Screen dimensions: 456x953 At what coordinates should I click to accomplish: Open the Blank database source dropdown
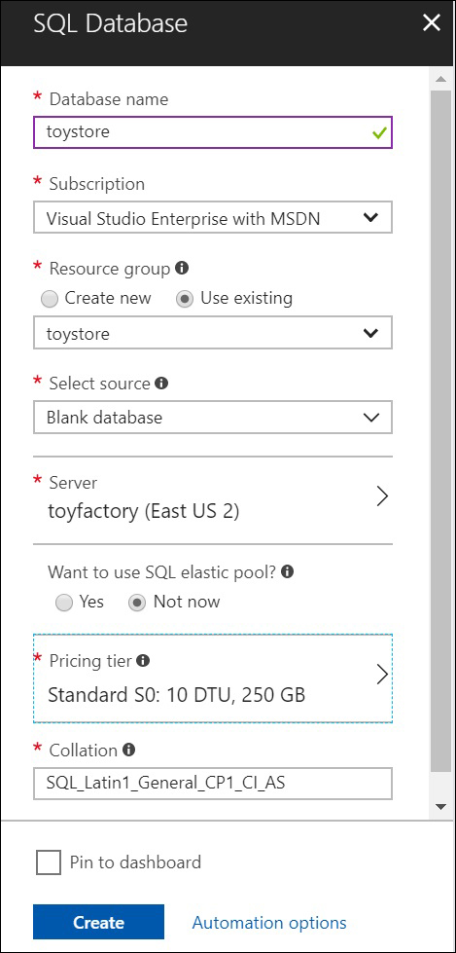click(x=213, y=418)
